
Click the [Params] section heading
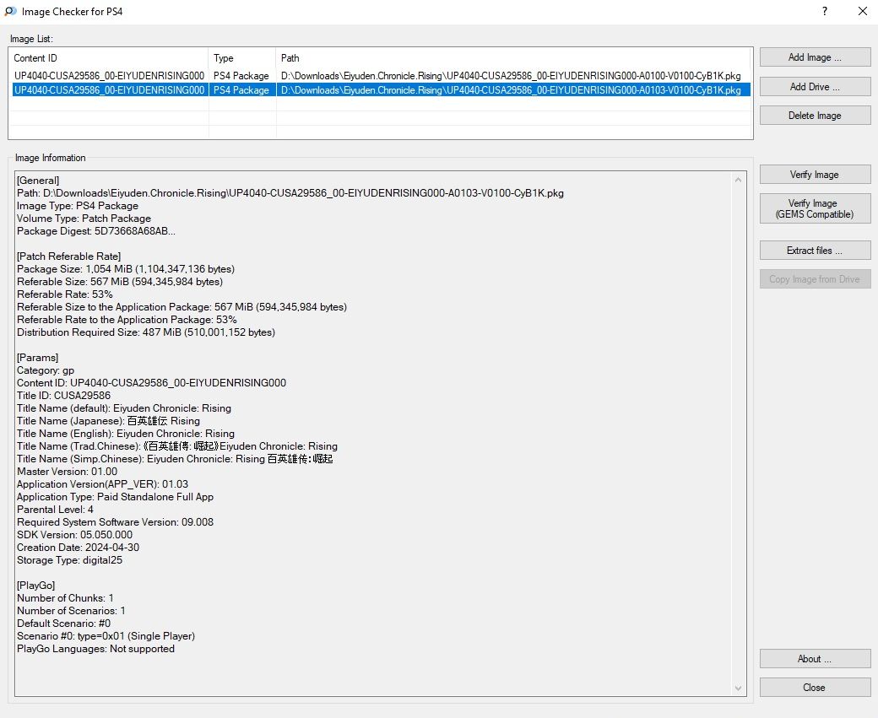click(37, 358)
